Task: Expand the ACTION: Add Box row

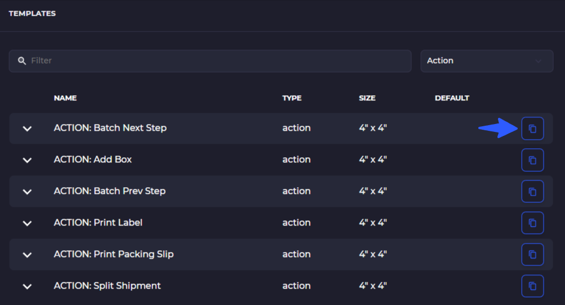Action: pos(27,160)
